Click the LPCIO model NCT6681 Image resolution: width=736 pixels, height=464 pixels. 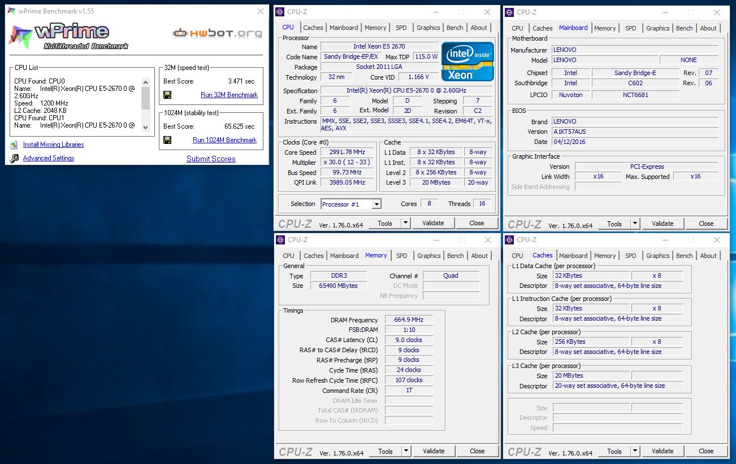[x=635, y=95]
